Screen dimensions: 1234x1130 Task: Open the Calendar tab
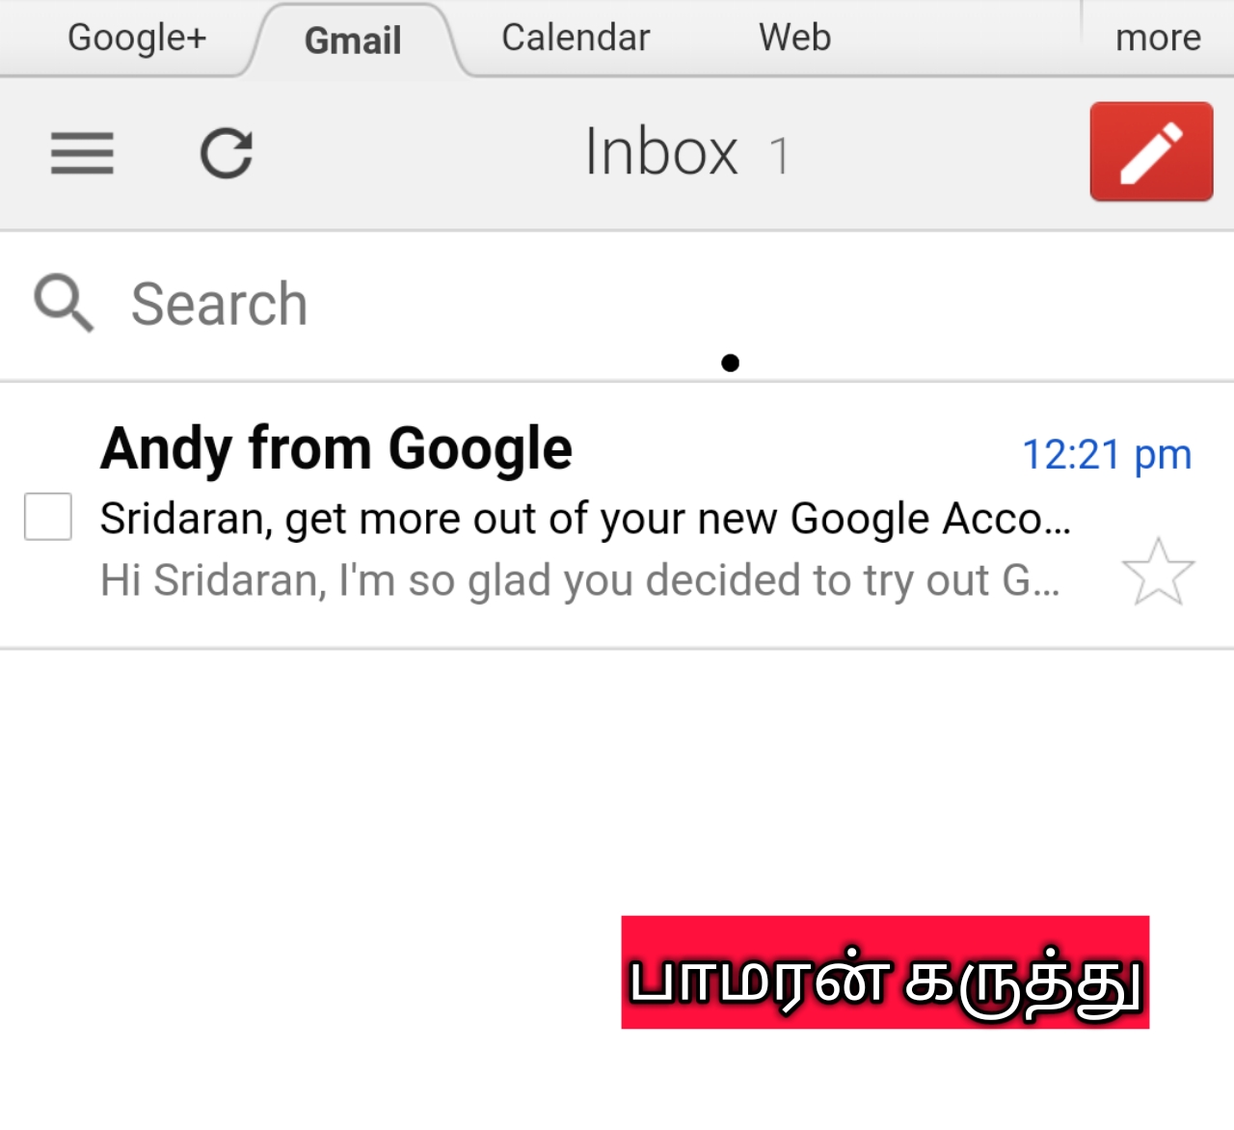[576, 38]
